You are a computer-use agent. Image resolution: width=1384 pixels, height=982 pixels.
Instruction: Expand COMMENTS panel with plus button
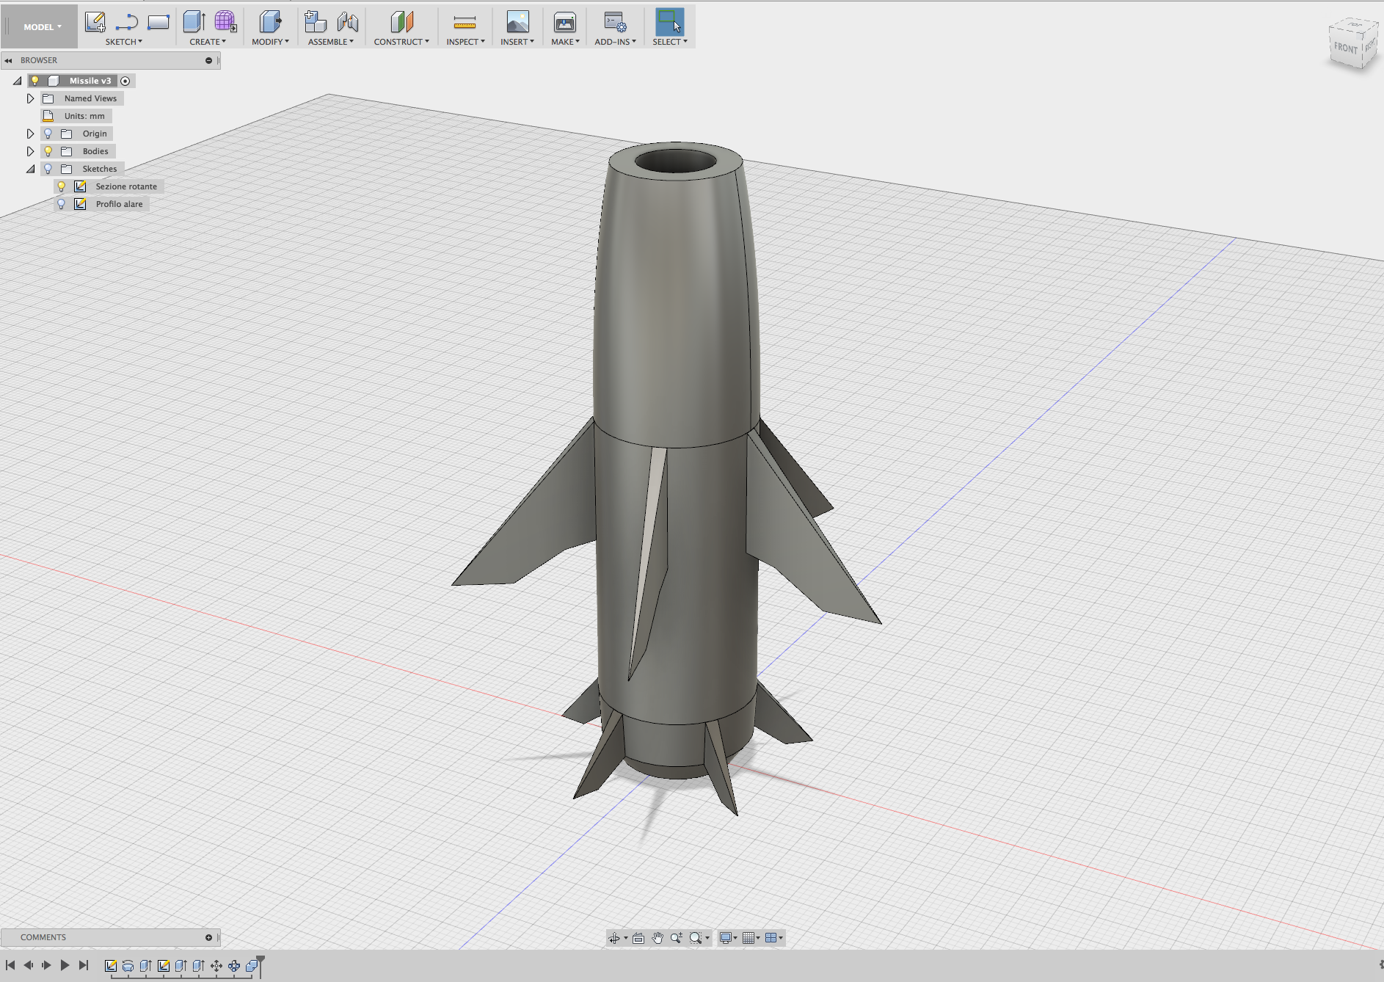pyautogui.click(x=208, y=937)
